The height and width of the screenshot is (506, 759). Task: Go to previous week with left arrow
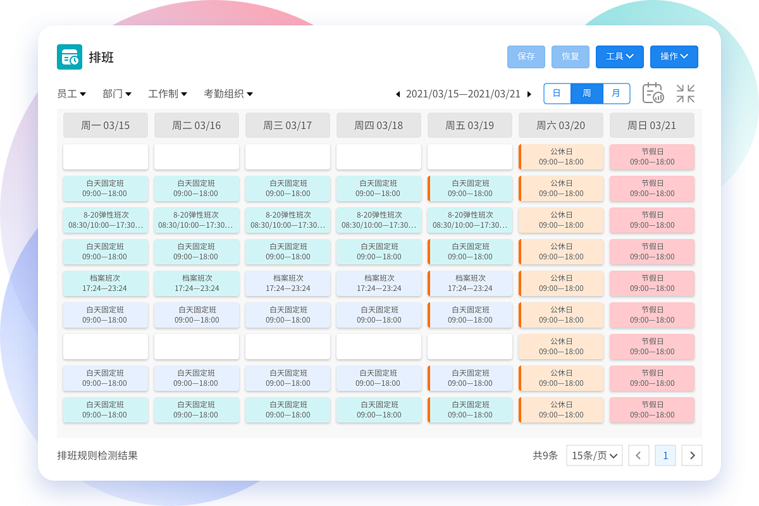pyautogui.click(x=397, y=93)
